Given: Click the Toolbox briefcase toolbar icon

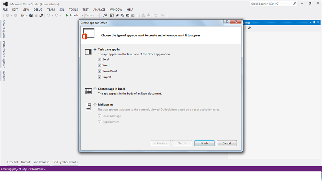Looking at the screenshot, I should [133, 15].
